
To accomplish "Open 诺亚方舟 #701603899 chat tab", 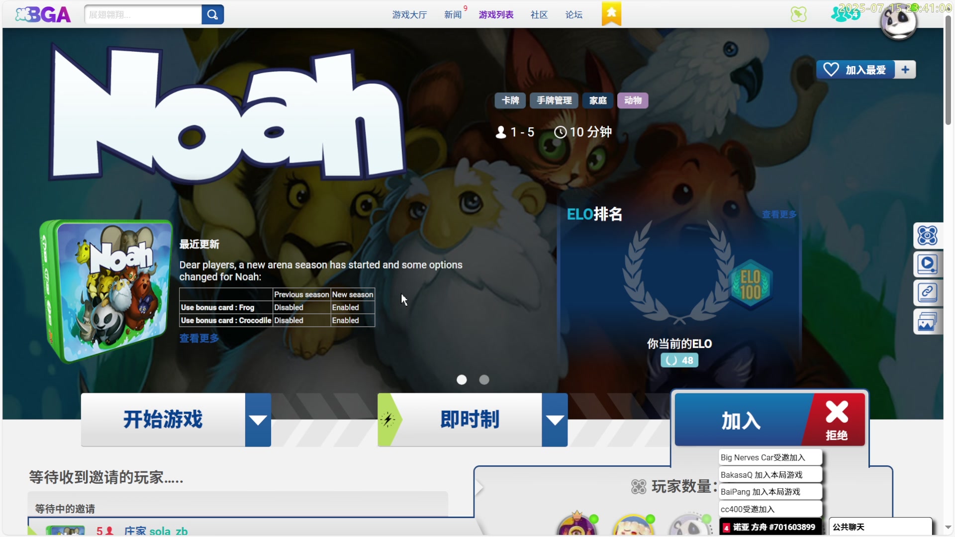I will click(x=770, y=527).
